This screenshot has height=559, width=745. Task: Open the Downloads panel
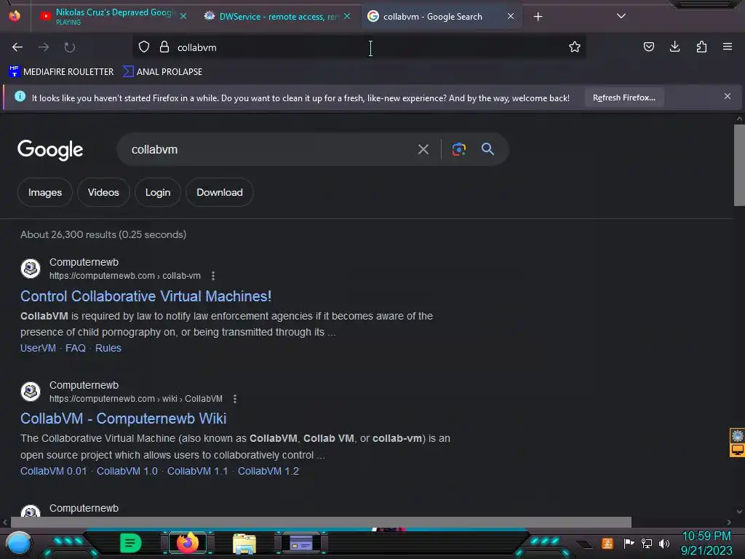[674, 47]
